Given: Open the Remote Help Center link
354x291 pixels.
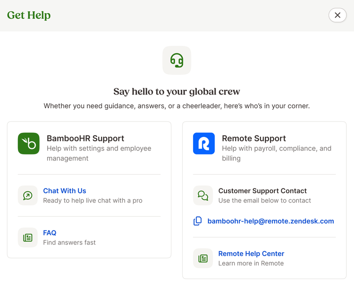Looking at the screenshot, I should (x=251, y=254).
